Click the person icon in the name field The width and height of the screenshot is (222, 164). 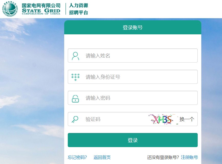coord(75,55)
